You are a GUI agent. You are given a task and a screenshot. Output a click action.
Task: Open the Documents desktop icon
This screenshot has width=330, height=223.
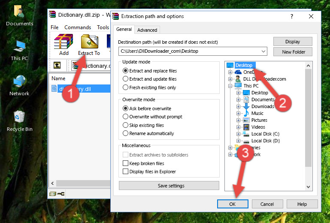pyautogui.click(x=19, y=15)
